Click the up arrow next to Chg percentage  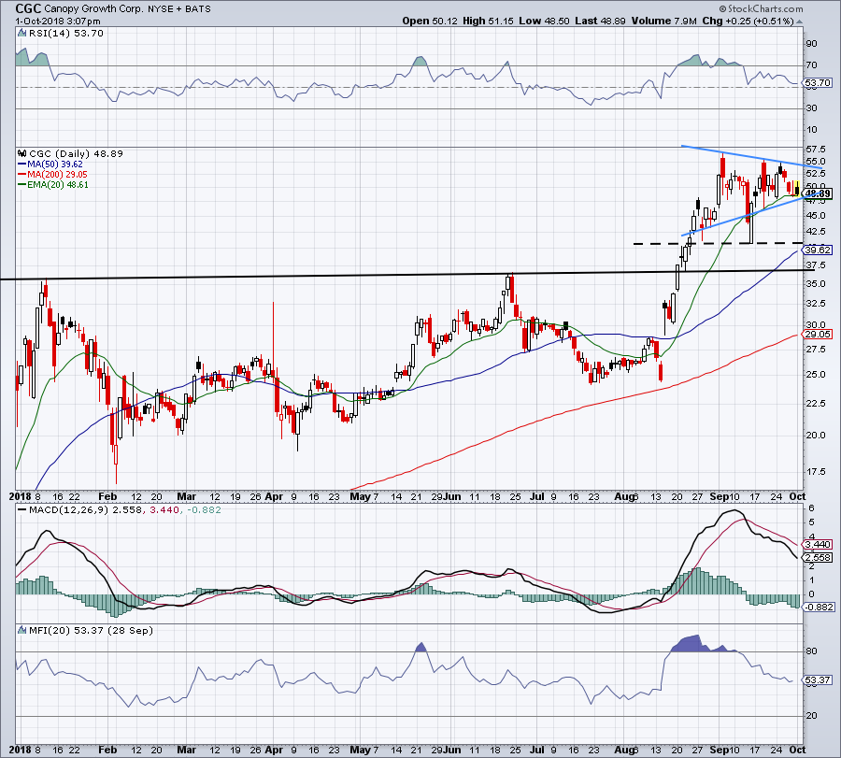pos(799,22)
